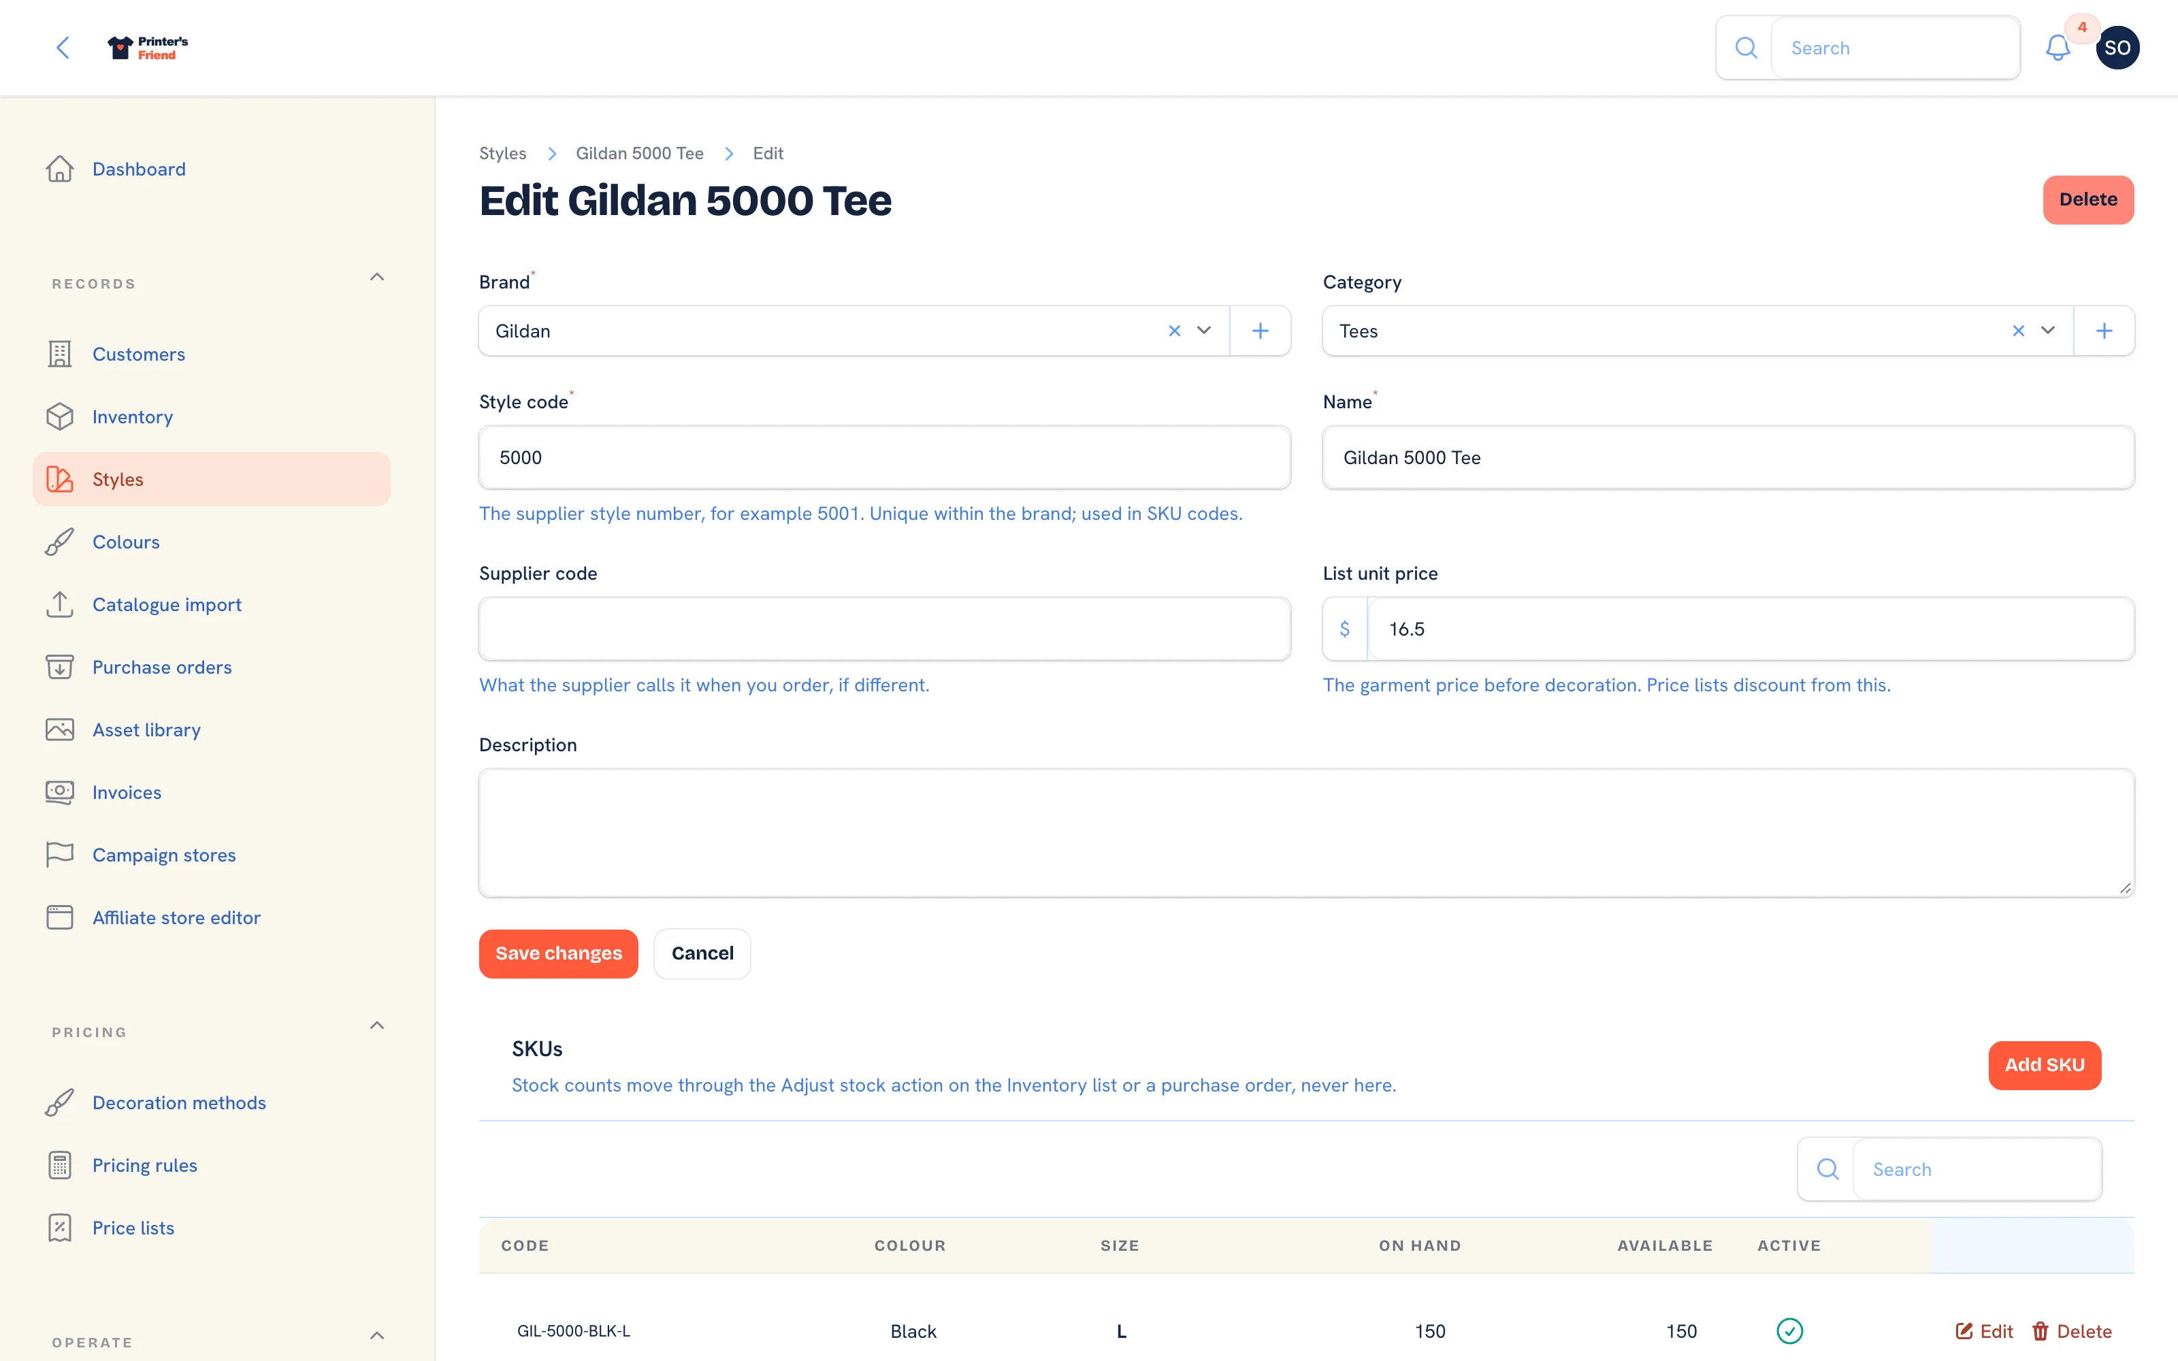Click into the Description textarea

pos(1306,833)
